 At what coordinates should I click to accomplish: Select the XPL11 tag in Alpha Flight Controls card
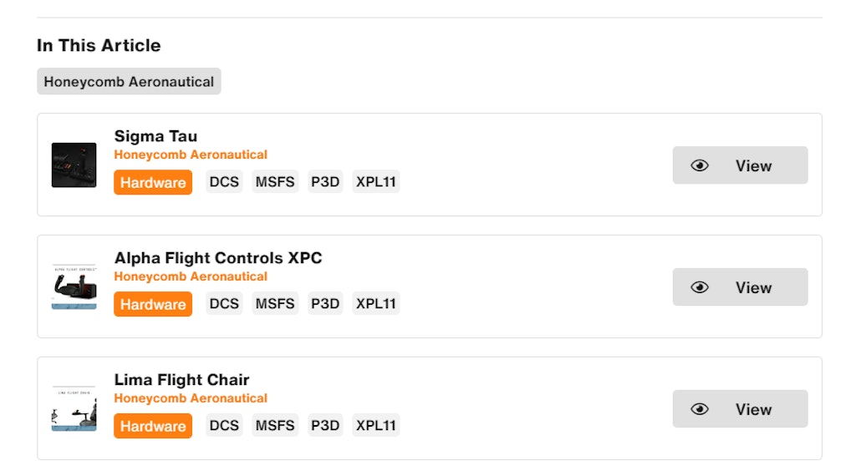pos(376,304)
